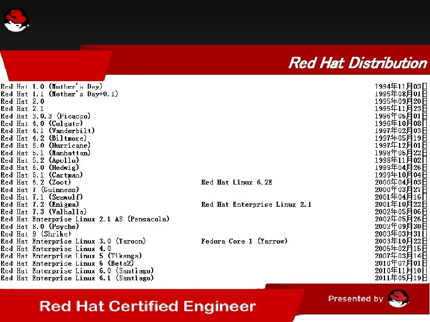Viewport: 430px width, 322px height.
Task: Click the date 1994年11月03日
Action: [x=401, y=87]
